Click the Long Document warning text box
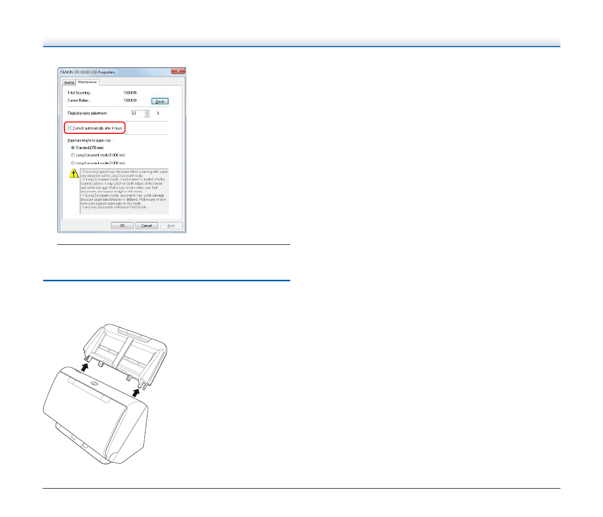603x517 pixels. point(124,191)
